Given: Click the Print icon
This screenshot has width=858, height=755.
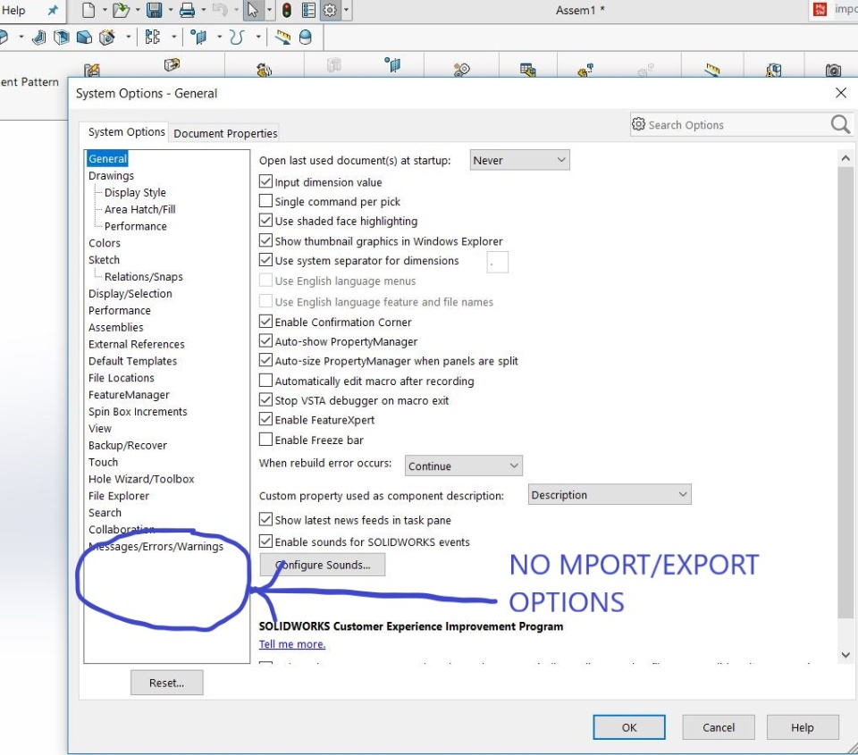Looking at the screenshot, I should click(x=187, y=10).
